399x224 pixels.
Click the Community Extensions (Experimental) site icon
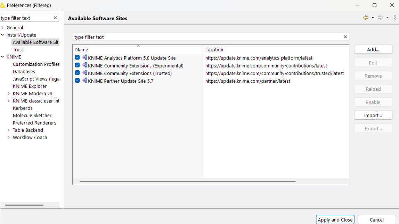point(84,65)
